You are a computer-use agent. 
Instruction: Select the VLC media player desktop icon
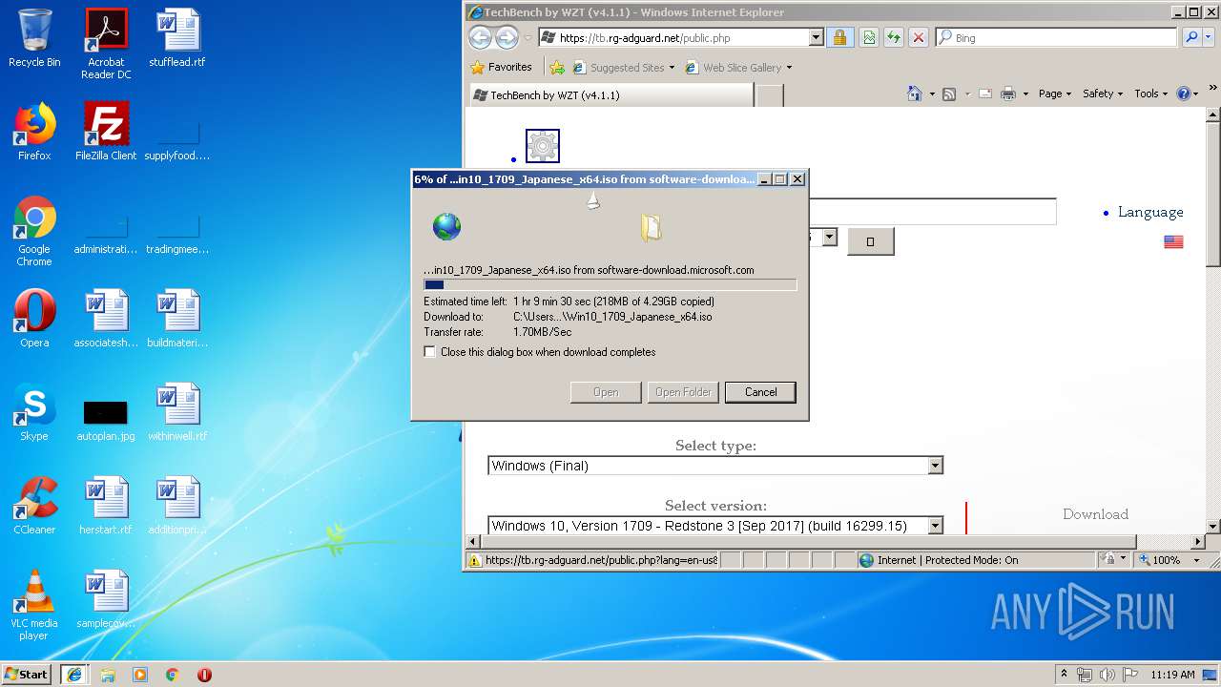[x=34, y=605]
